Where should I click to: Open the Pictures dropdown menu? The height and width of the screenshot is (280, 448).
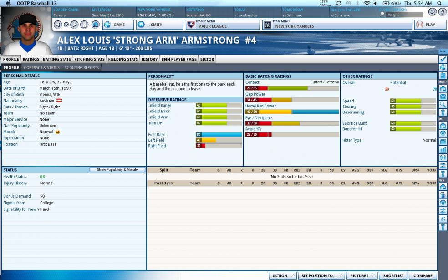coord(361,275)
